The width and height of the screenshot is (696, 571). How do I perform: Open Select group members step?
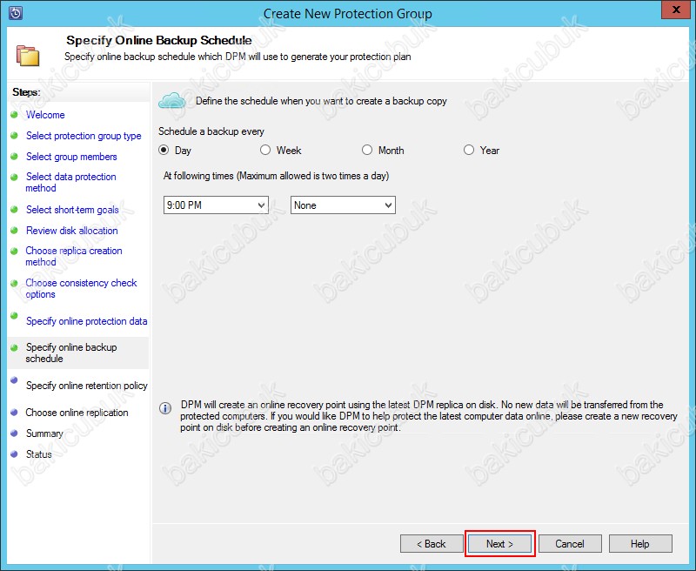coord(71,157)
